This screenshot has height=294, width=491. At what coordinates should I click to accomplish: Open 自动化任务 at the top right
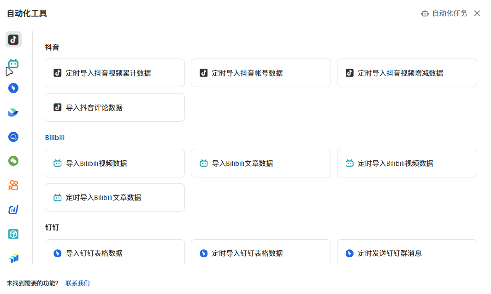(444, 13)
